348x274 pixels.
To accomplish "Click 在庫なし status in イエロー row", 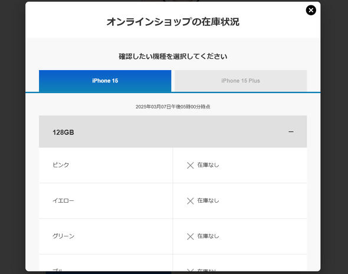I will click(x=208, y=200).
